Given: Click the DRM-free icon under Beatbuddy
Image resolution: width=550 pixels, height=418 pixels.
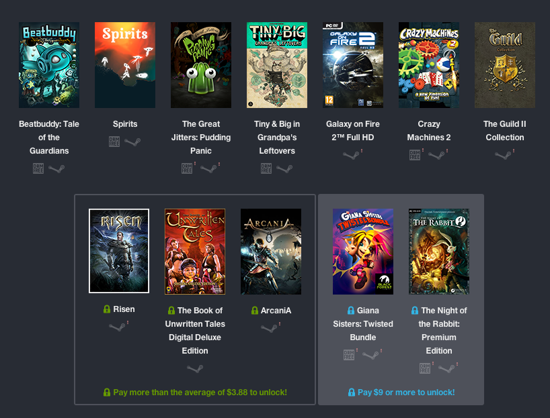Looking at the screenshot, I should pos(38,168).
